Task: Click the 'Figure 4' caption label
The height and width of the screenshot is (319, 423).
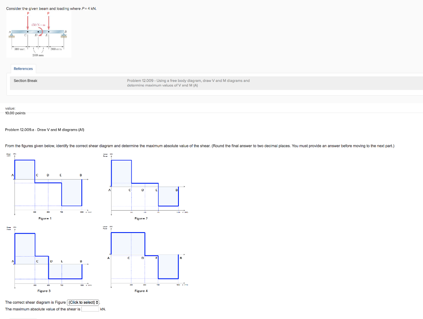Action: pos(141,291)
